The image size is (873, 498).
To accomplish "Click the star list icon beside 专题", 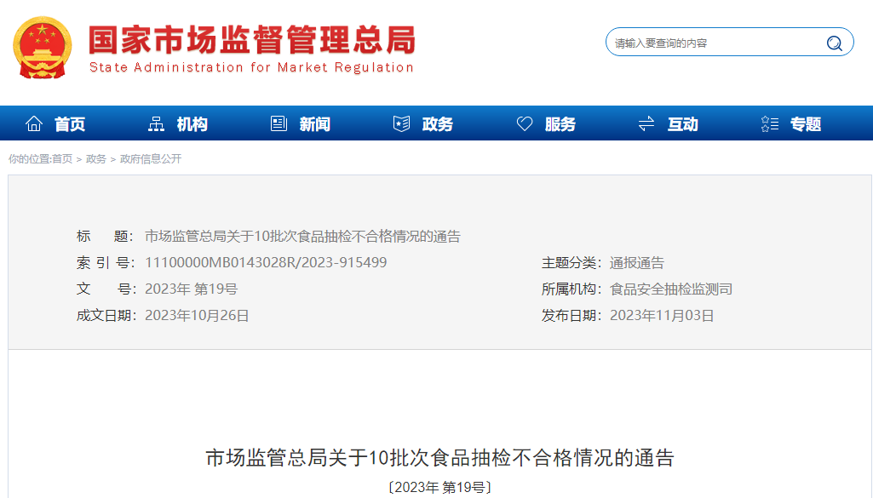I will click(x=769, y=124).
